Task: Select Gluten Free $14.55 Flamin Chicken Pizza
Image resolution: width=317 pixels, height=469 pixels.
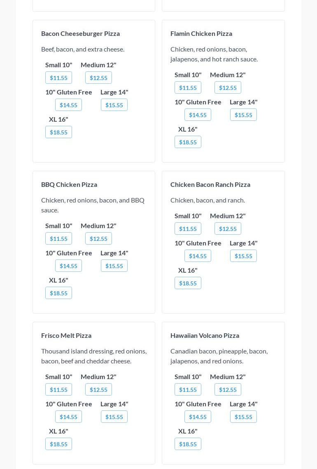Action: point(198,115)
